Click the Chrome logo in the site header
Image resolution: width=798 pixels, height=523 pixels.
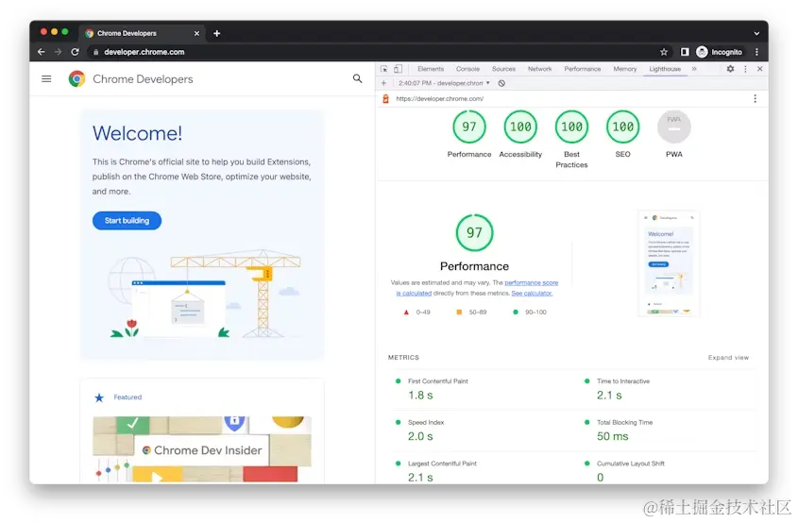76,79
